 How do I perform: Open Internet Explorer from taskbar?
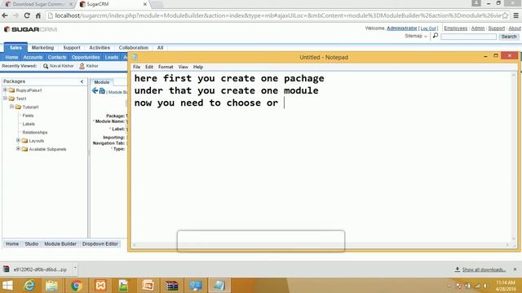pos(29,286)
